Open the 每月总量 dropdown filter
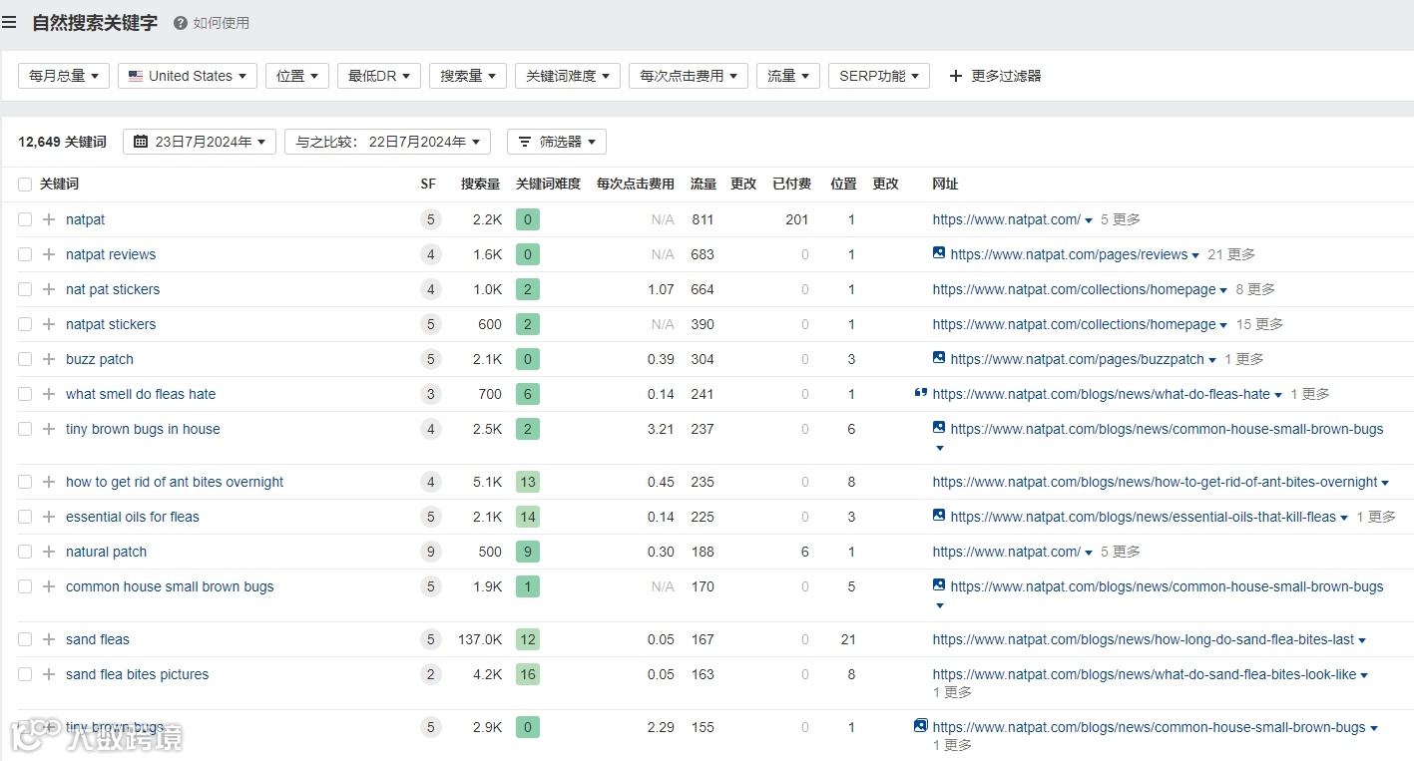The image size is (1414, 761). [x=64, y=76]
